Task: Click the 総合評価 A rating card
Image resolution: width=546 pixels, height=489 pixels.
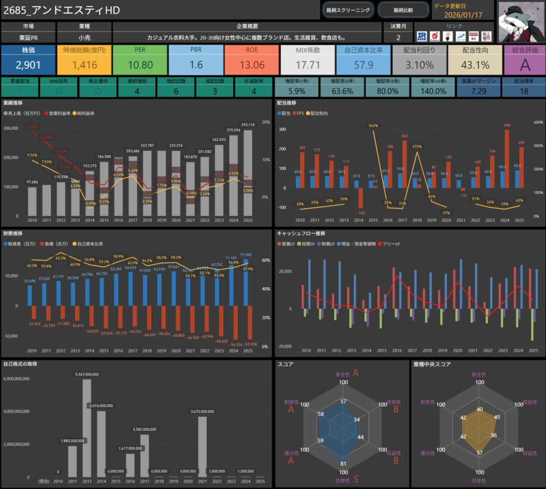Action: click(x=524, y=60)
